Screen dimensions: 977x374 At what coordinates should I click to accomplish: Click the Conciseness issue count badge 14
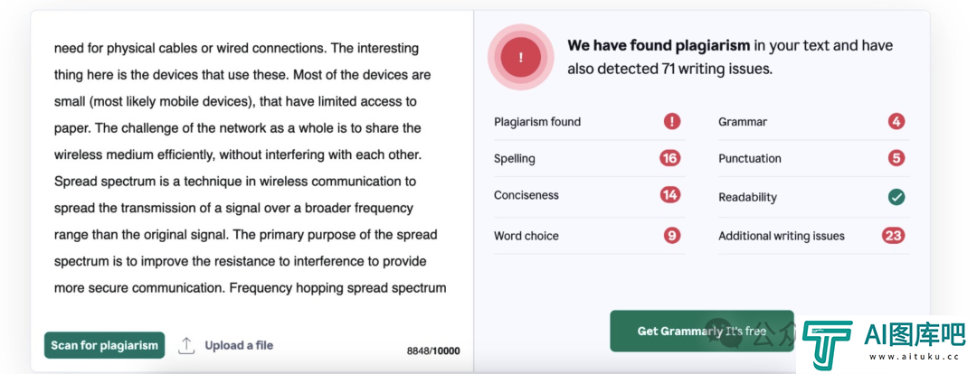coord(669,195)
